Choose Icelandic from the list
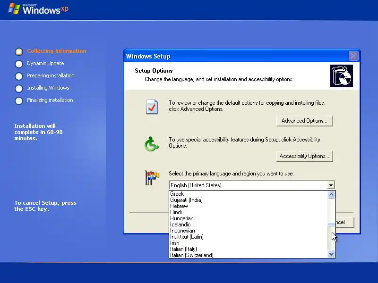The height and width of the screenshot is (283, 378). 249,225
